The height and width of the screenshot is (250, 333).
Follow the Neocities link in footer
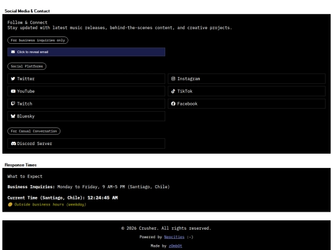174,237
